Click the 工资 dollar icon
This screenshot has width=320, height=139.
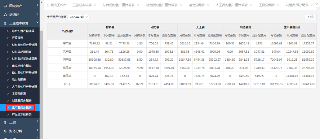(x=5, y=122)
